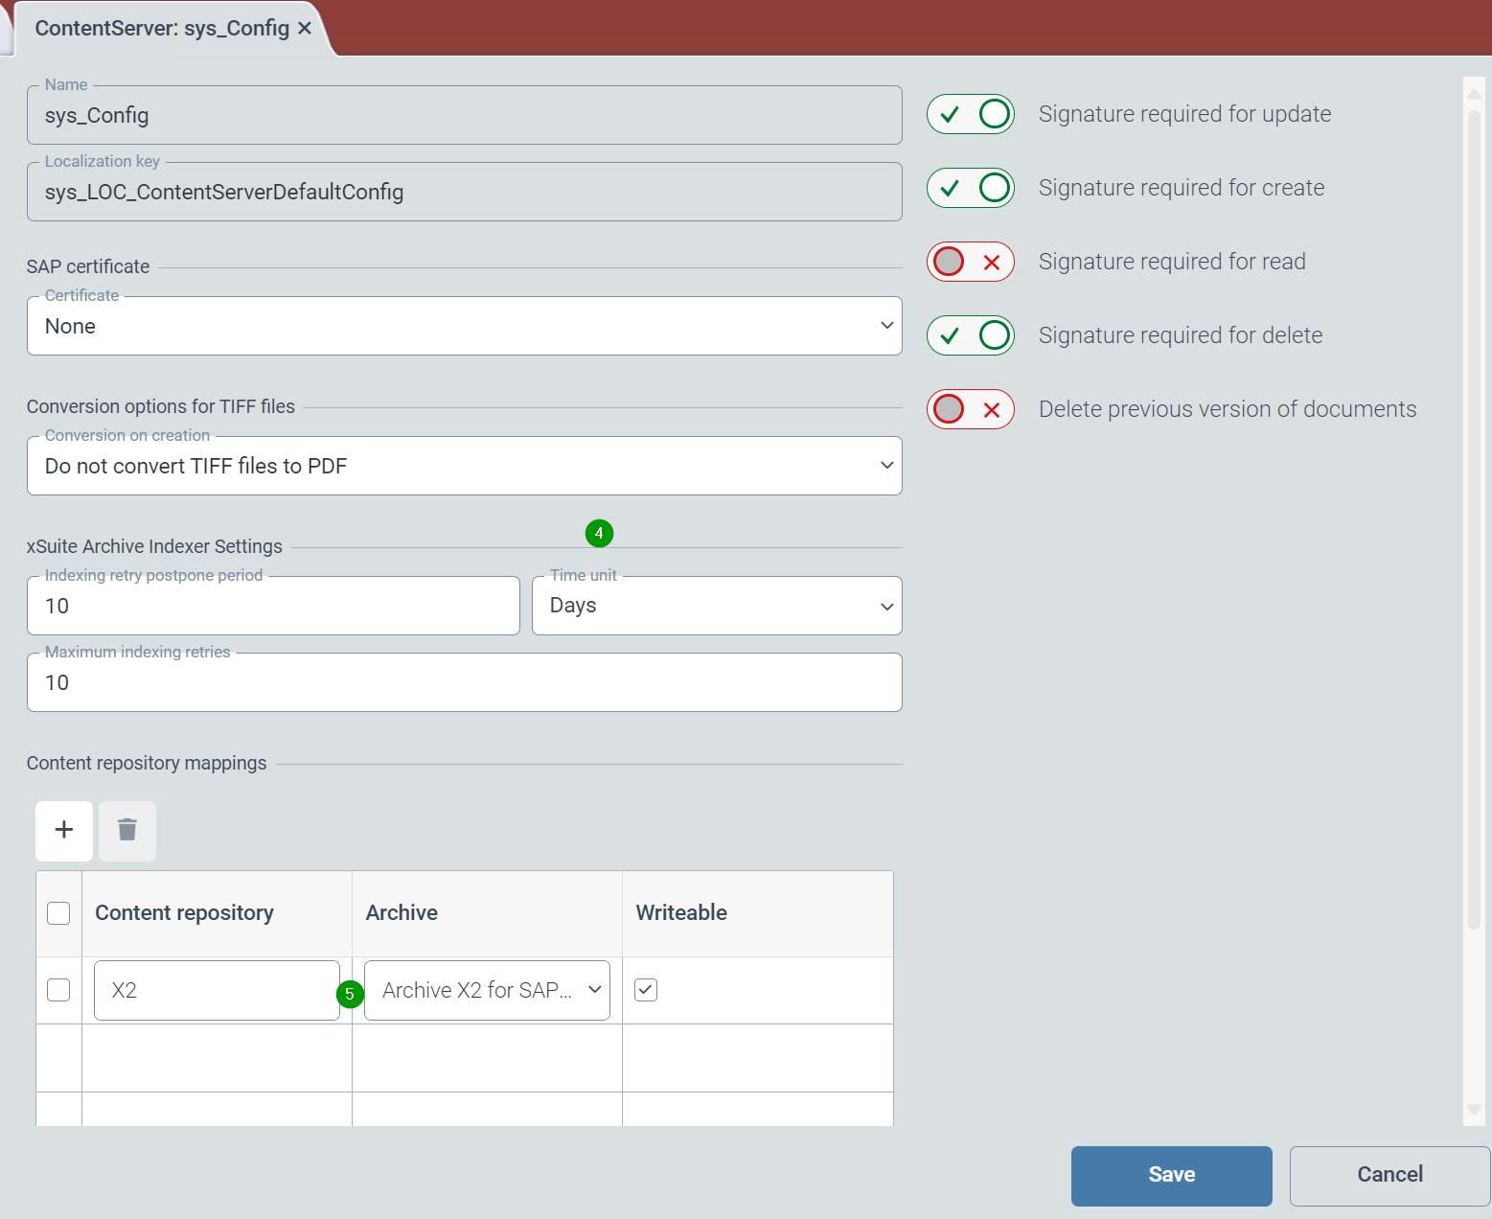This screenshot has height=1219, width=1492.
Task: Click the Cancel button
Action: 1389,1175
